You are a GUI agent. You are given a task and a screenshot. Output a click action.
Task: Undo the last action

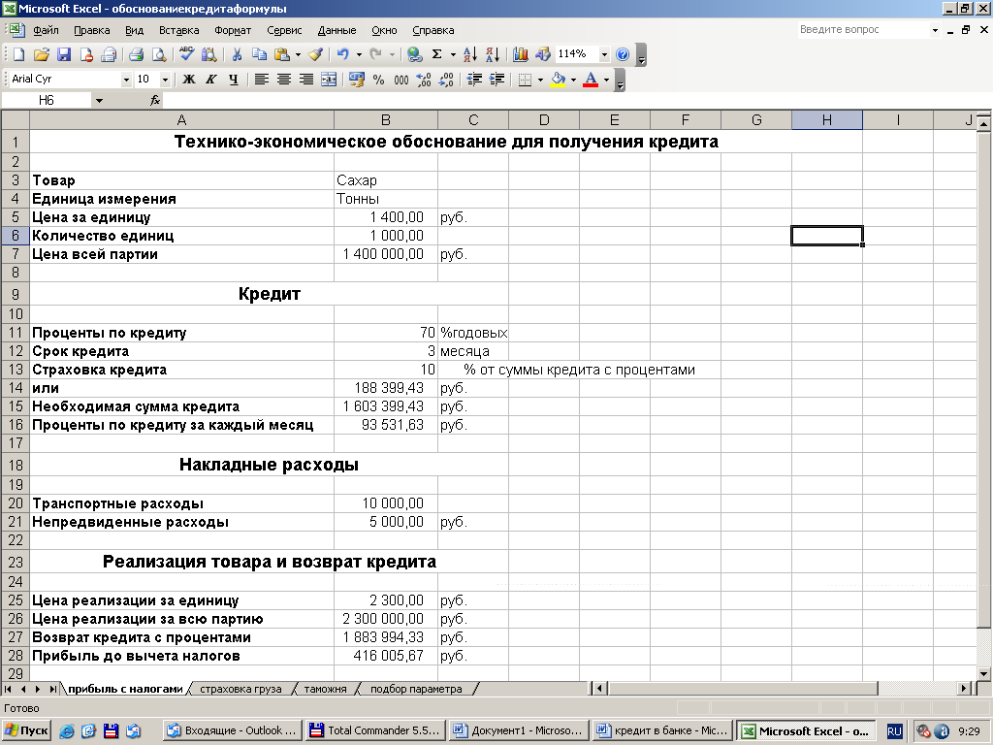click(x=342, y=54)
